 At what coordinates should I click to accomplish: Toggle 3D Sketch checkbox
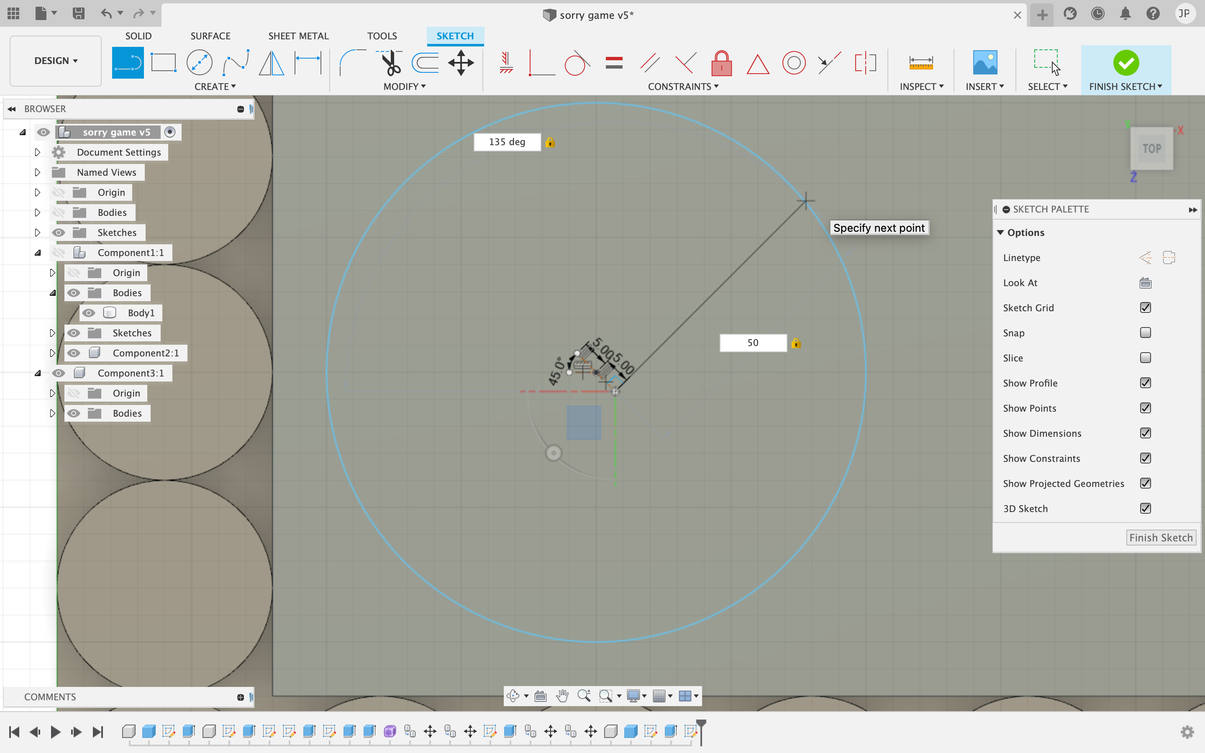pyautogui.click(x=1145, y=508)
